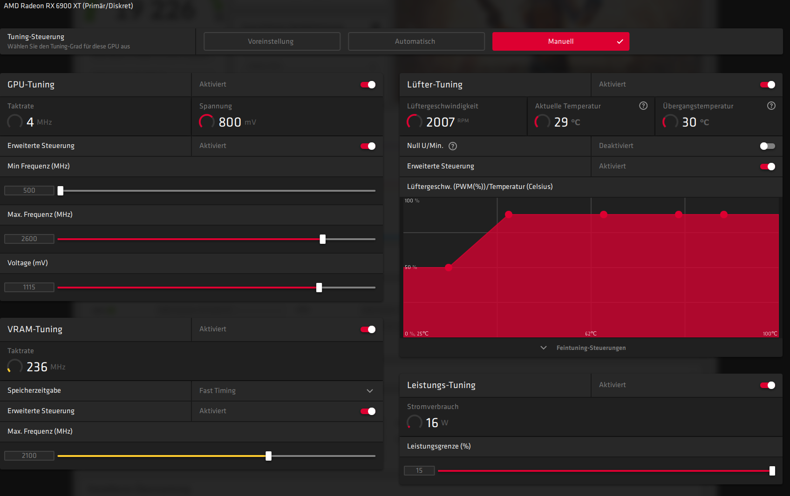The width and height of the screenshot is (790, 496).
Task: Click the Speicherzeitgabe label
Action: 34,390
